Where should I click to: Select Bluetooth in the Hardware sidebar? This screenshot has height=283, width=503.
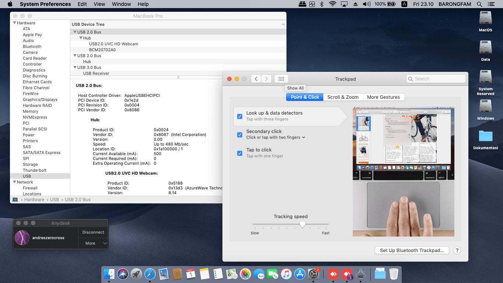coord(32,46)
